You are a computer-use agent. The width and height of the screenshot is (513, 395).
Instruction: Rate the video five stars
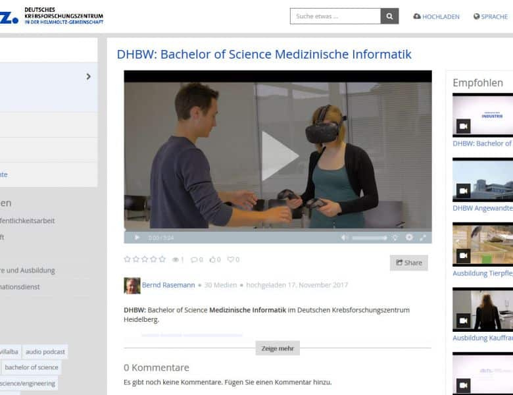pos(162,259)
